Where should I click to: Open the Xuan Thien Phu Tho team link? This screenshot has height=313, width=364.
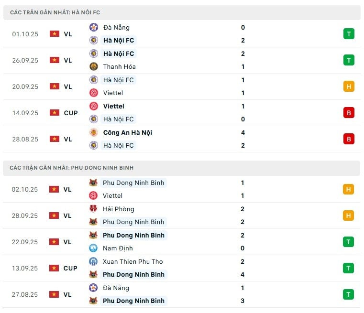tap(132, 261)
